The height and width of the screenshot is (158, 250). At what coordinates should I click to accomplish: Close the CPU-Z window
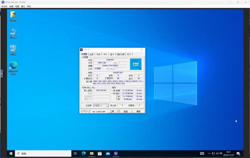coord(141,50)
